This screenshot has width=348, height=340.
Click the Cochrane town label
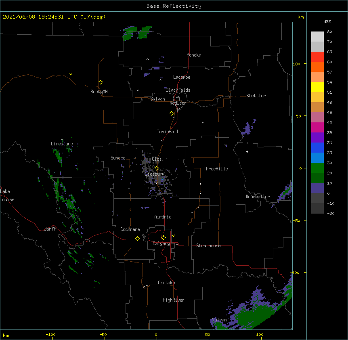coord(130,229)
